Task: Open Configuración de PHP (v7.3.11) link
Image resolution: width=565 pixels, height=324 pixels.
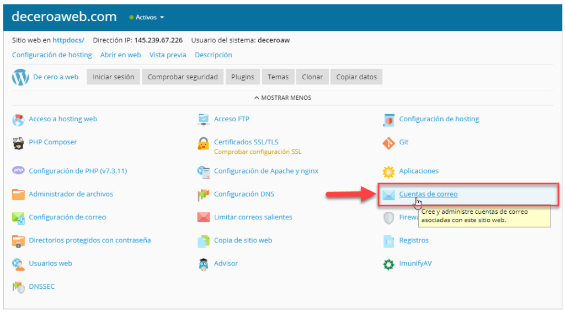Action: [x=78, y=171]
